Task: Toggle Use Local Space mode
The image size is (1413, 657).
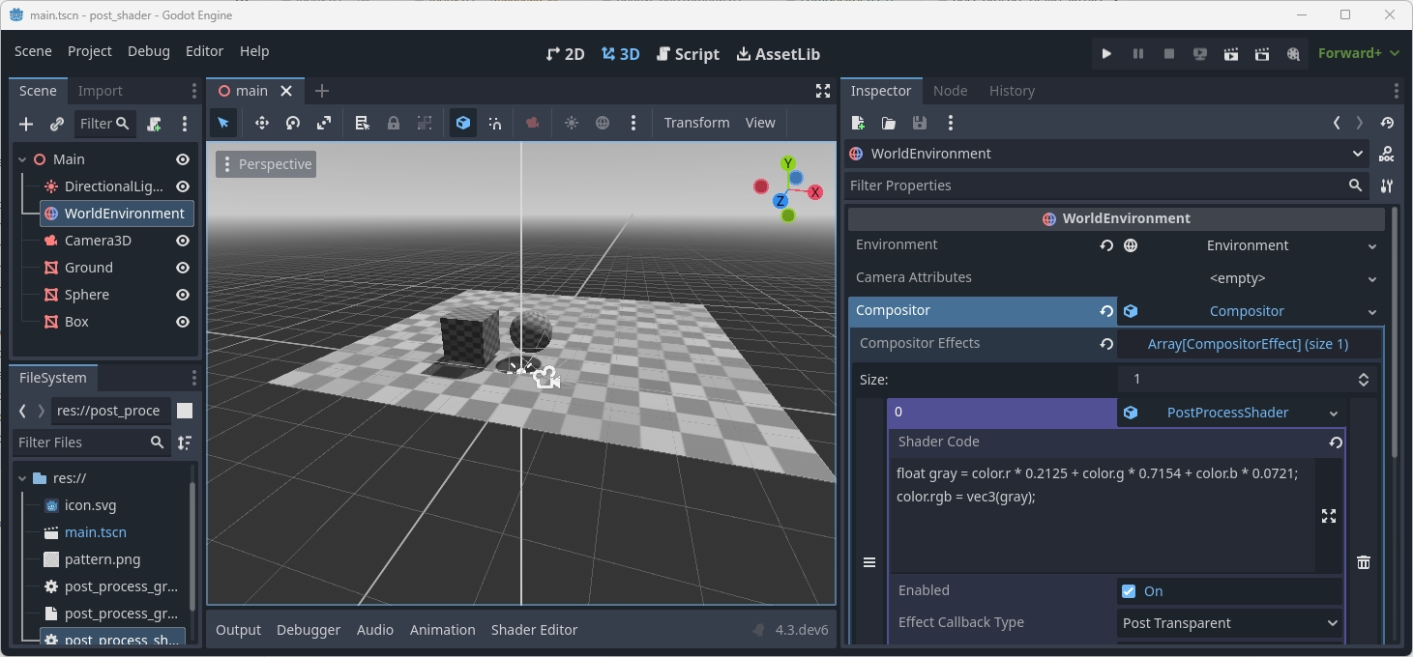Action: click(x=463, y=123)
